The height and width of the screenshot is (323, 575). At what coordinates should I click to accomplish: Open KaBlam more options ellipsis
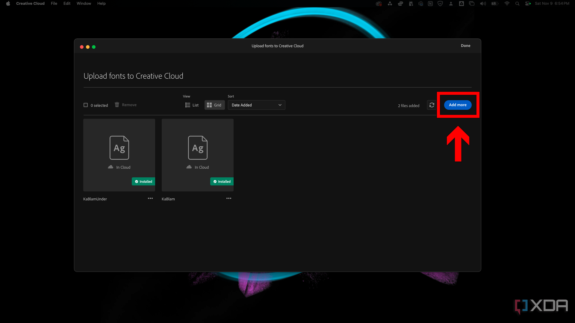(229, 198)
